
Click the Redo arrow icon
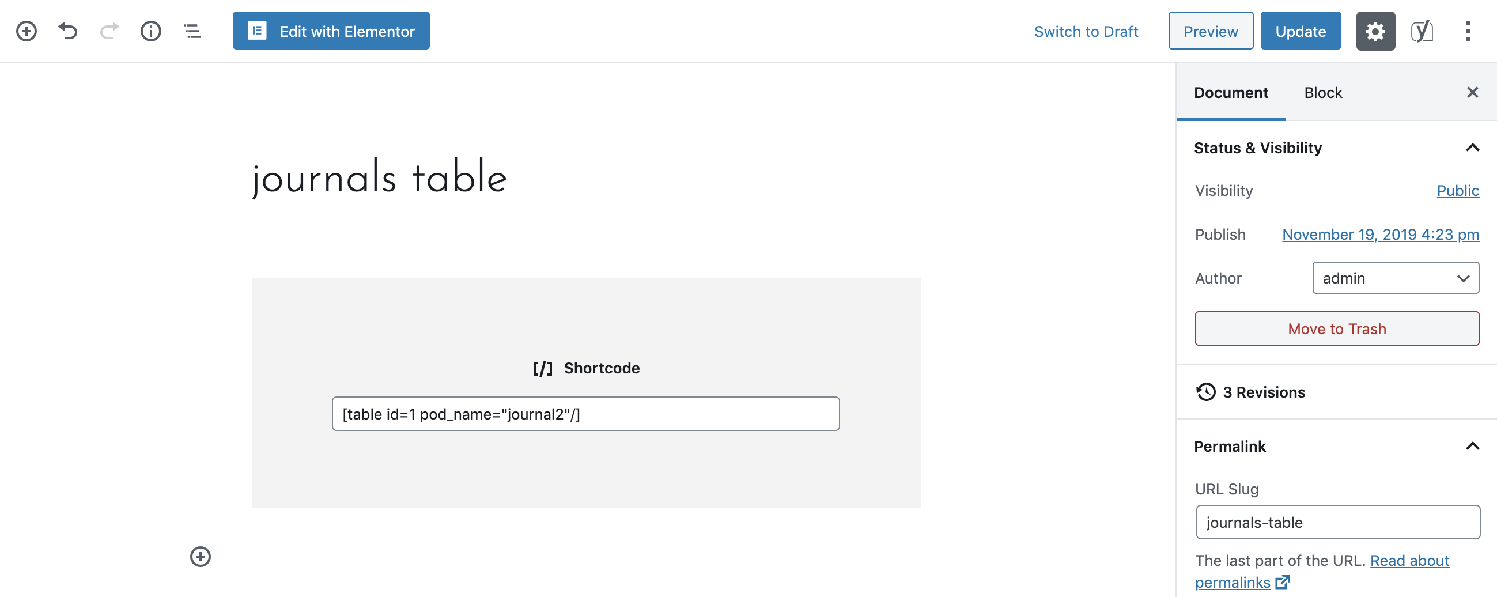(x=109, y=31)
